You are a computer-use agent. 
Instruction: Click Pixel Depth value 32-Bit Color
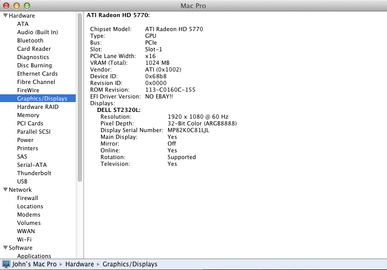202,123
